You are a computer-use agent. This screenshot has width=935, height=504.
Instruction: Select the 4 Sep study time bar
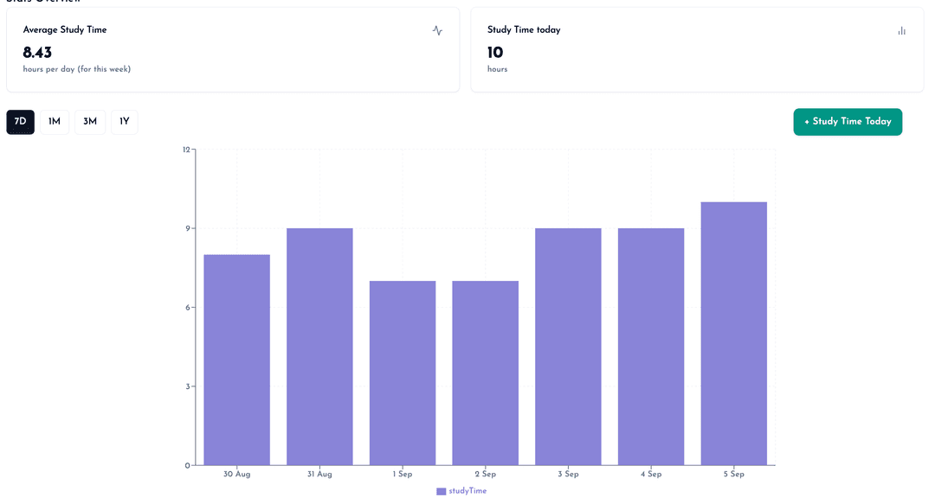651,346
